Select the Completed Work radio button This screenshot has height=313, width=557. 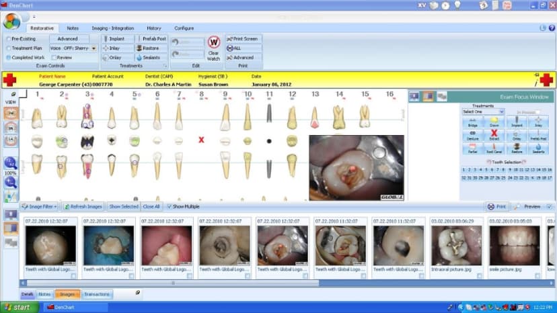(x=9, y=58)
